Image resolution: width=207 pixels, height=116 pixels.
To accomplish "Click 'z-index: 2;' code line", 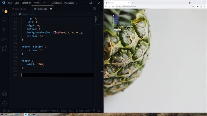I will point(35,50).
